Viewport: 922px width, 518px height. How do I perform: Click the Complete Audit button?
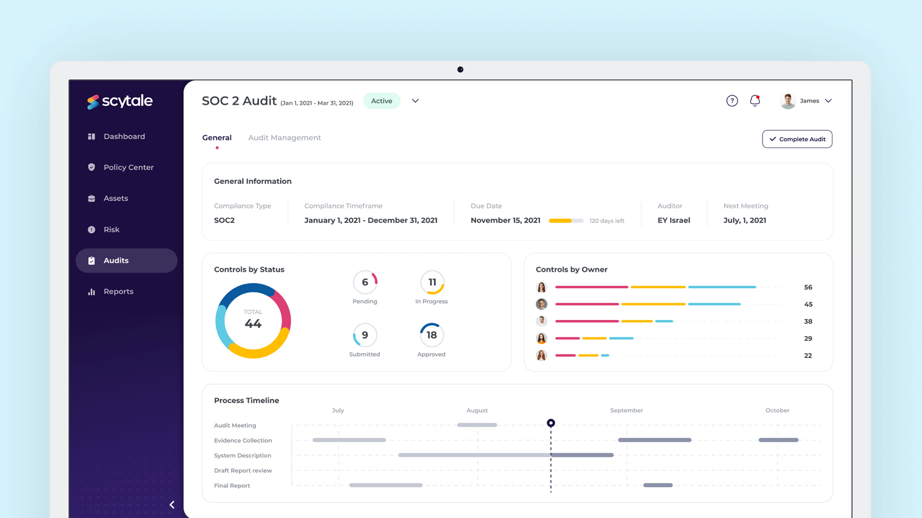click(x=797, y=139)
